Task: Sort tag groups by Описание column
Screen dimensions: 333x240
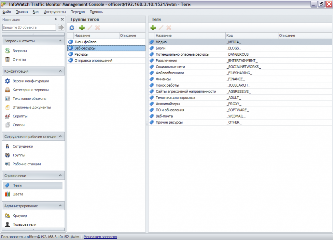Action: coord(132,35)
